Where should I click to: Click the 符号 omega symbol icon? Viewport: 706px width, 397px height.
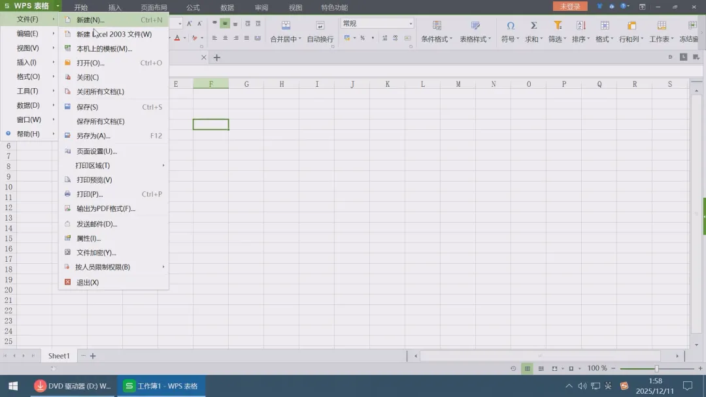[x=511, y=25]
